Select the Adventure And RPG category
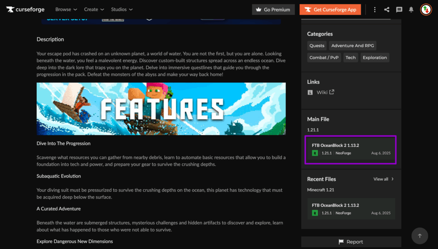Image resolution: width=438 pixels, height=249 pixels. click(x=352, y=45)
